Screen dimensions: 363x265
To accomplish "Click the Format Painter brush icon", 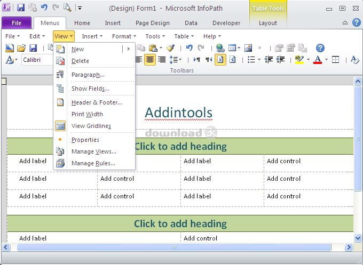I will [x=170, y=48].
